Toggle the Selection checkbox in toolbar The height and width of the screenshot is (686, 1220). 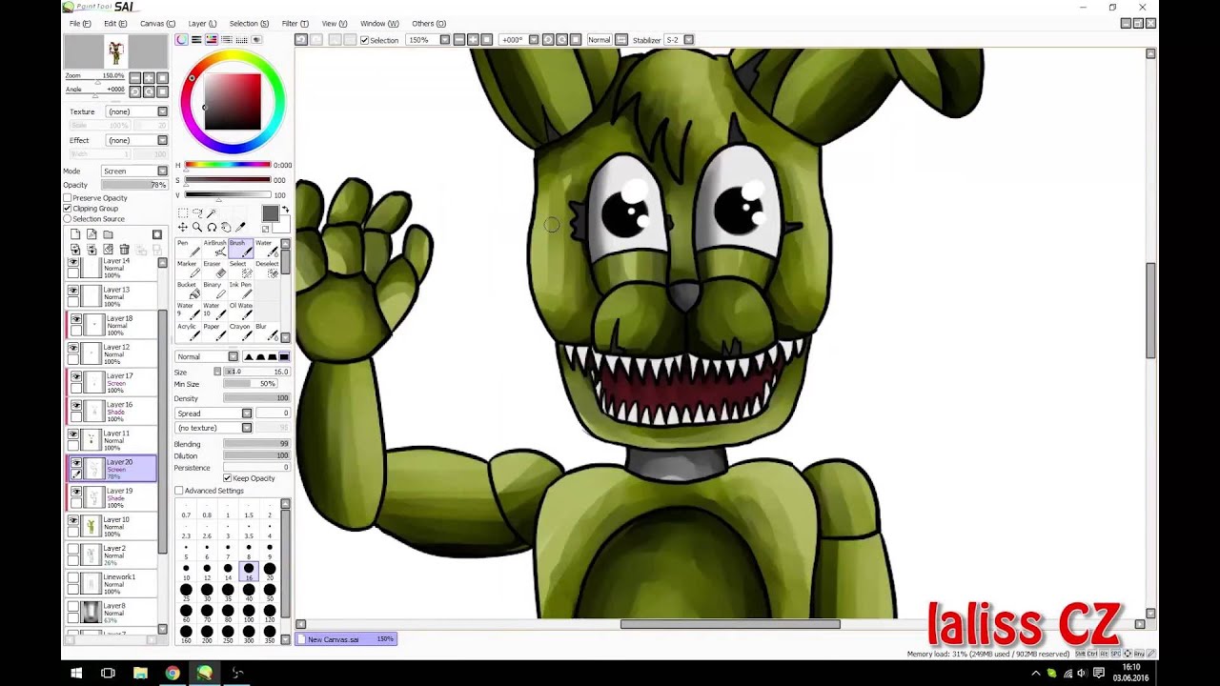(364, 40)
